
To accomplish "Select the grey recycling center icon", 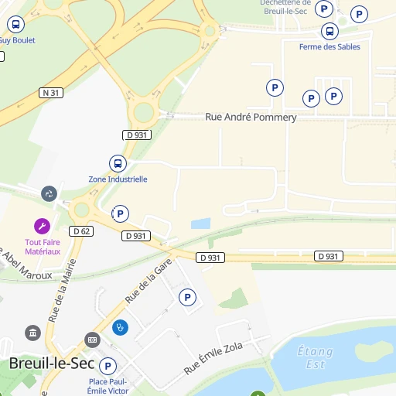I will tap(49, 193).
